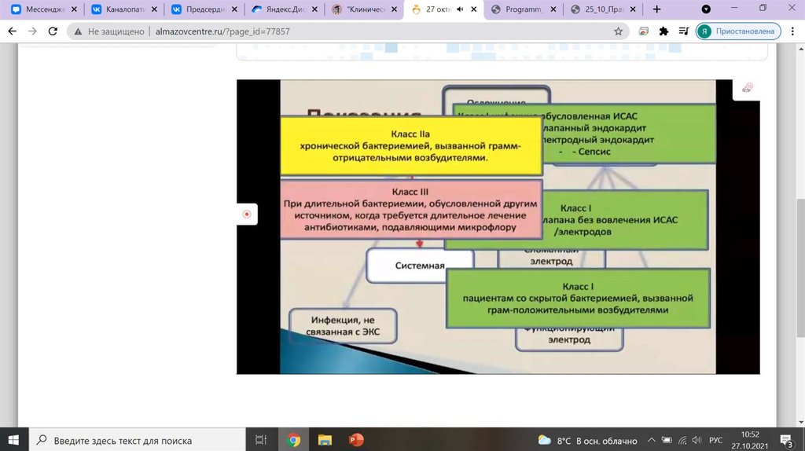This screenshot has height=451, width=805.
Task: Open Chrome from the taskbar
Action: coord(294,440)
